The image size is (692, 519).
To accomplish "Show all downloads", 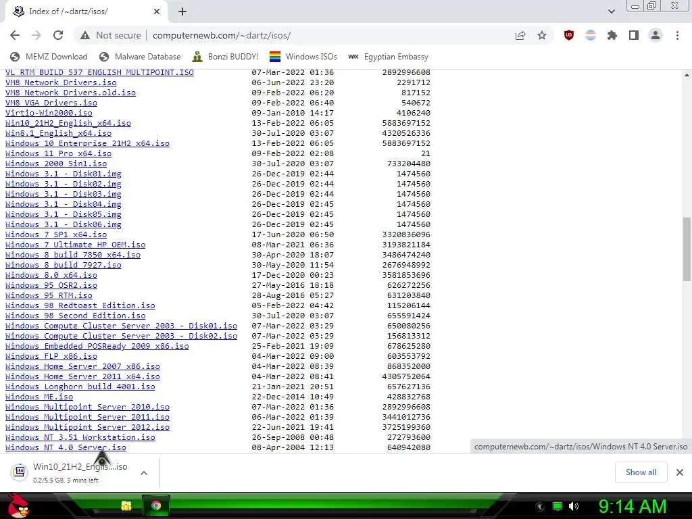I will (641, 472).
